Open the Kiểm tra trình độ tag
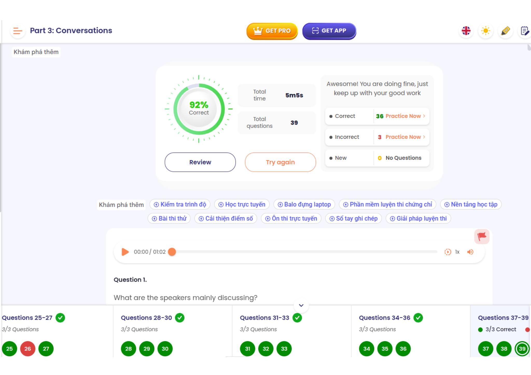Screen dimensions: 531x375 [x=180, y=204]
